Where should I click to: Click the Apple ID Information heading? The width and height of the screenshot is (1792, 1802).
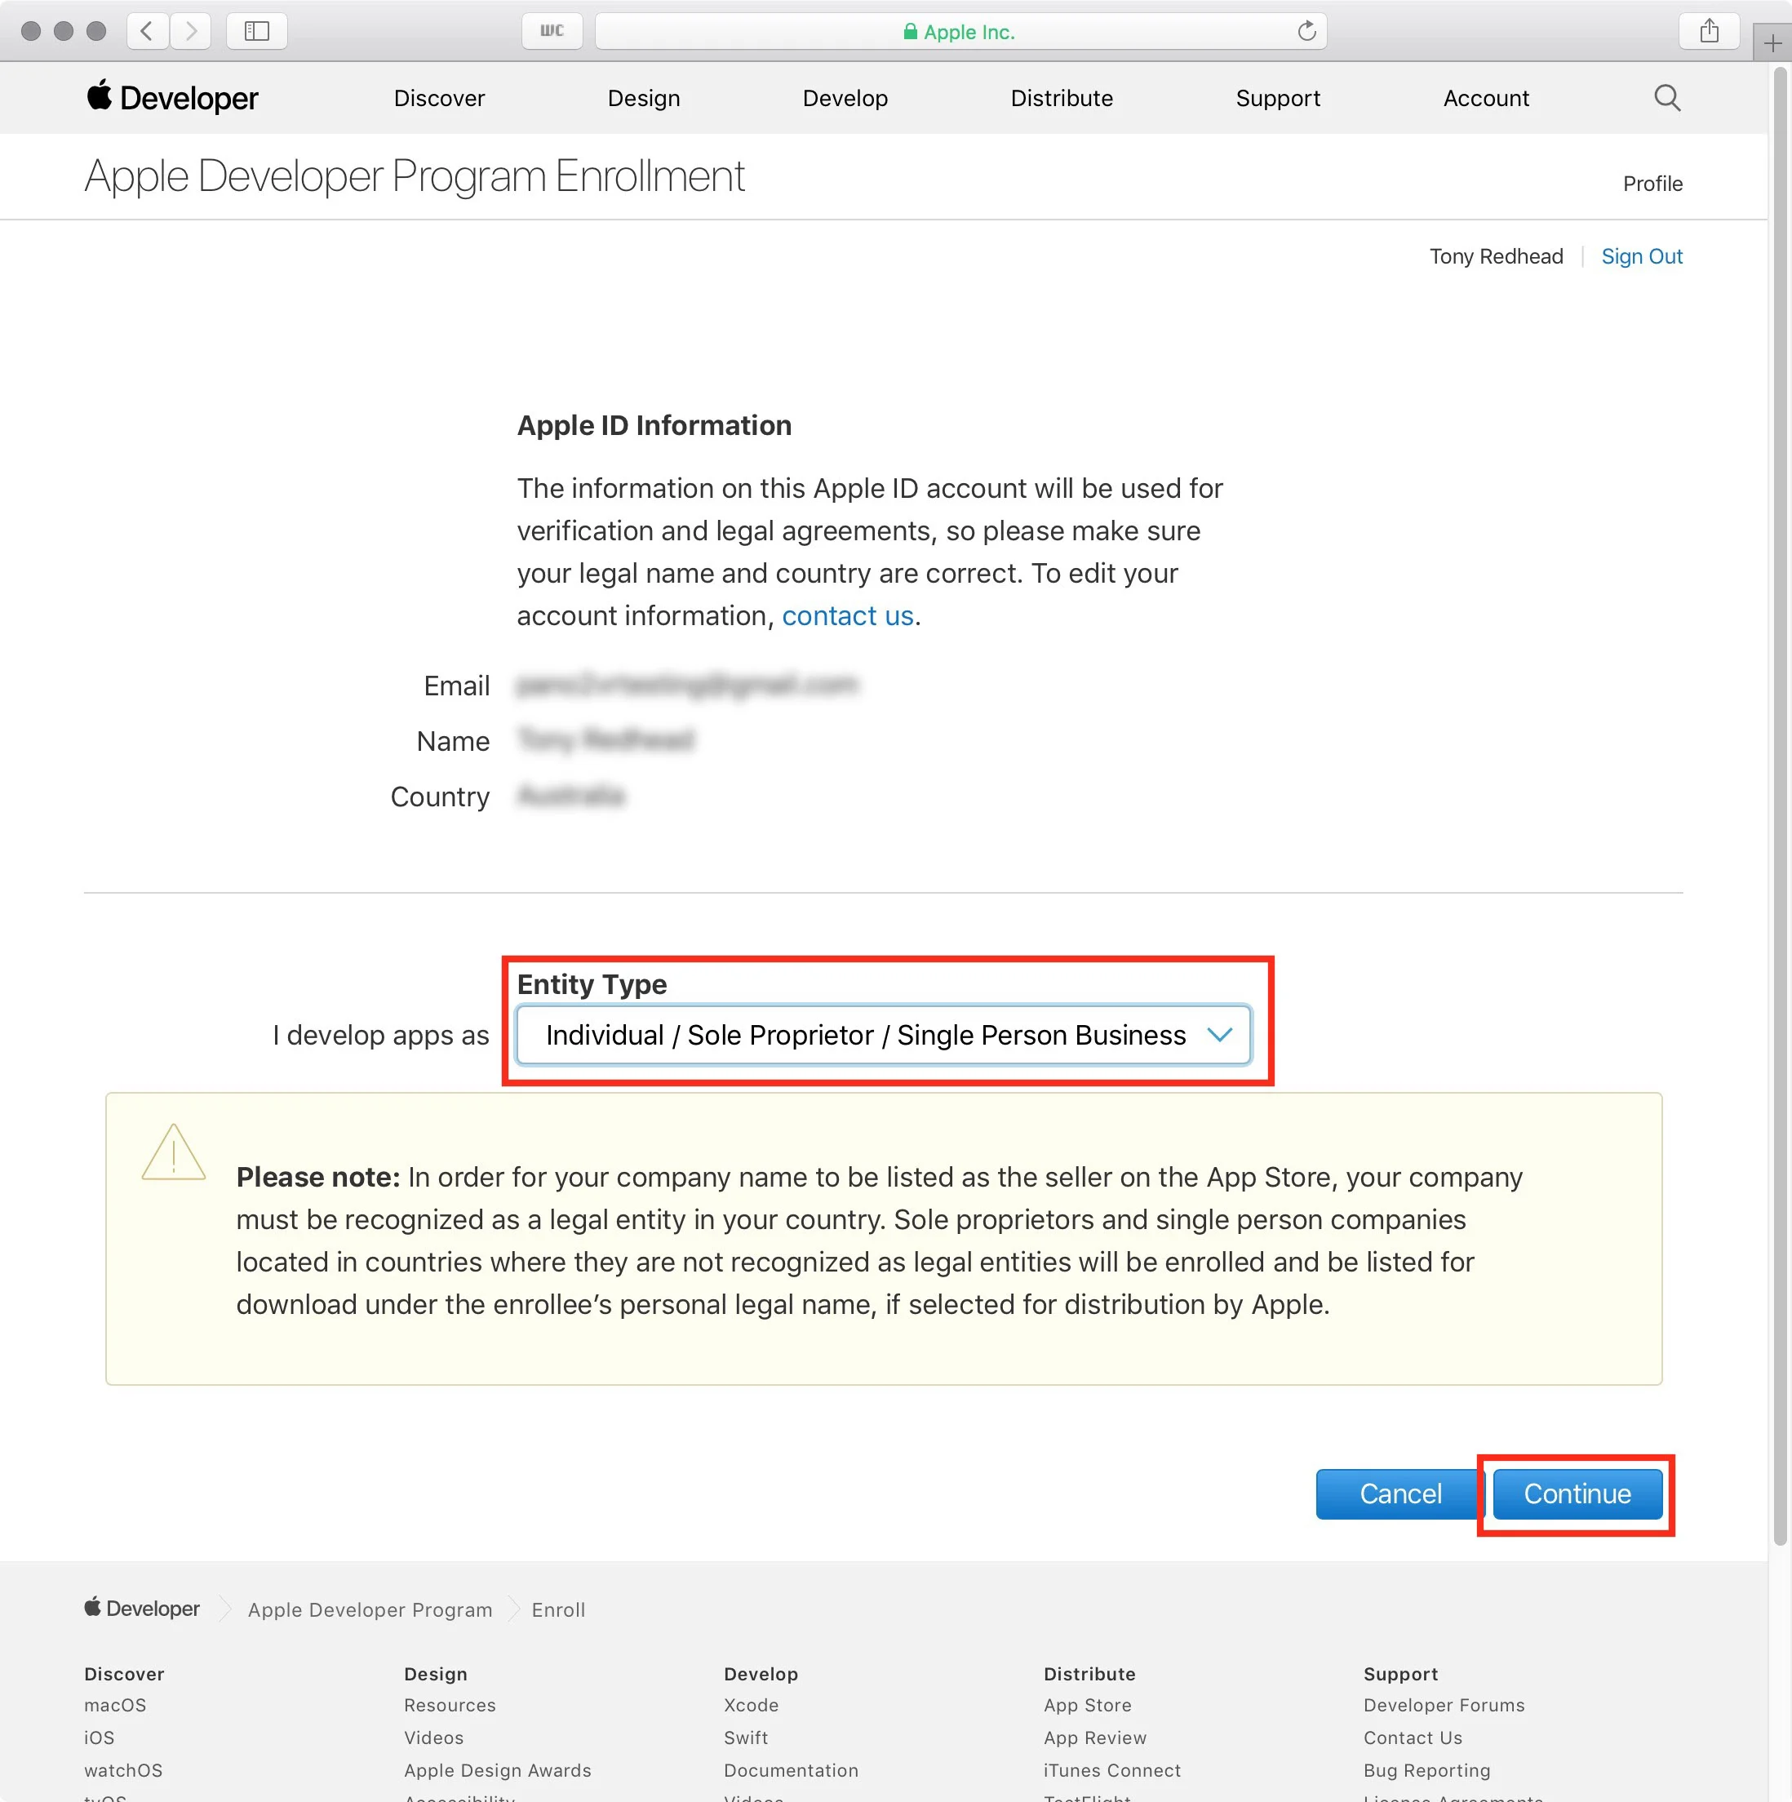[x=654, y=425]
